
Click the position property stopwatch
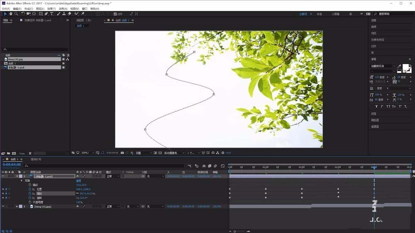coord(30,189)
